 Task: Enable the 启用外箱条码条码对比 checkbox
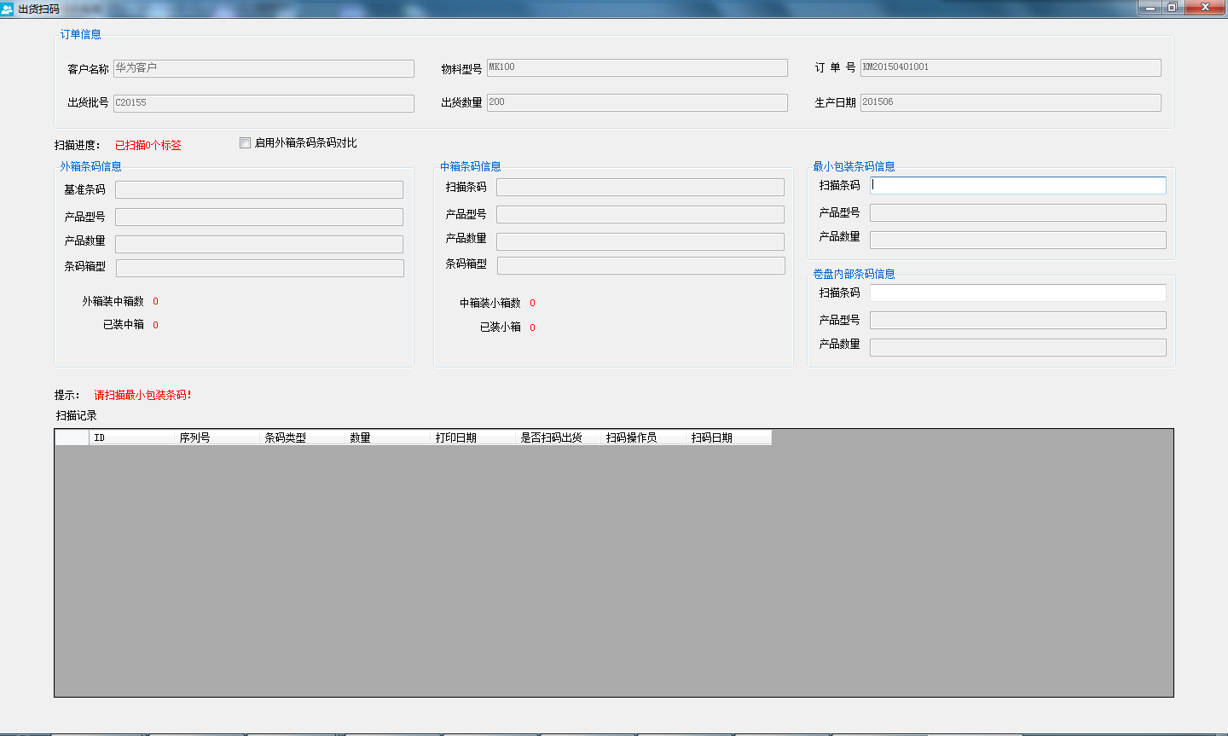(x=246, y=143)
